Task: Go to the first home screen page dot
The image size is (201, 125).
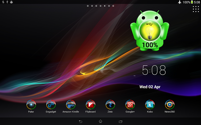Action: (x=88, y=6)
